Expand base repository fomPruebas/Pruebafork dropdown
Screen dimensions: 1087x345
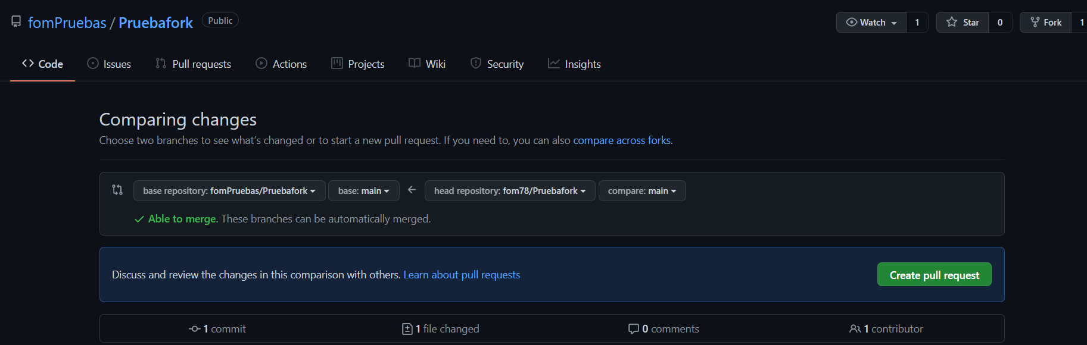click(x=229, y=191)
